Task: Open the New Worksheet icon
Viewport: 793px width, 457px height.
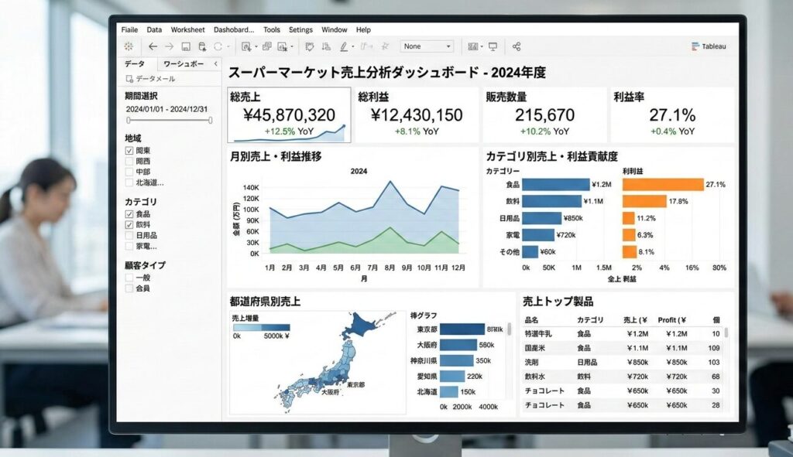Action: (246, 46)
